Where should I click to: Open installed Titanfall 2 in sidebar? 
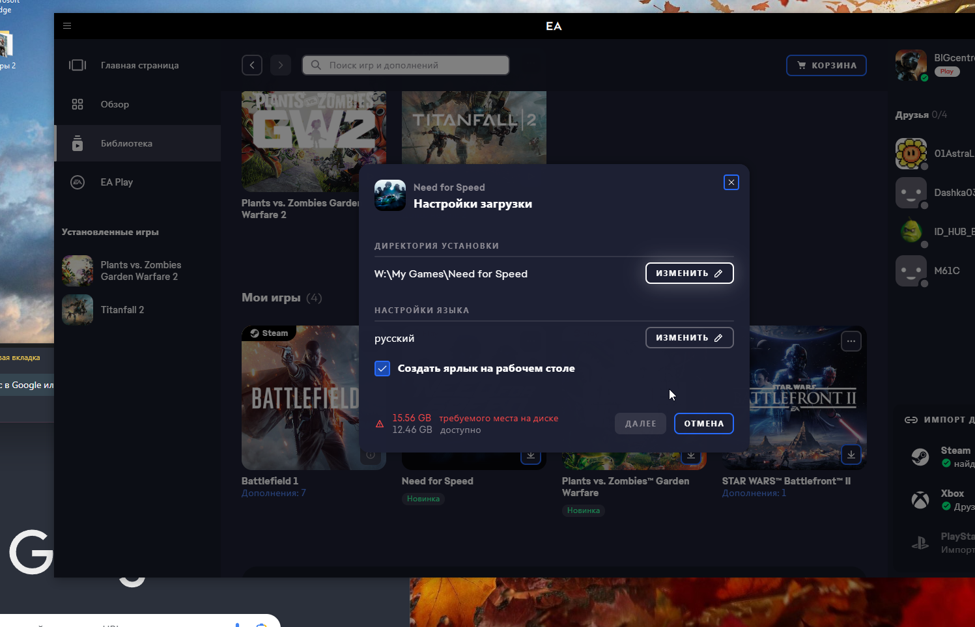(137, 310)
